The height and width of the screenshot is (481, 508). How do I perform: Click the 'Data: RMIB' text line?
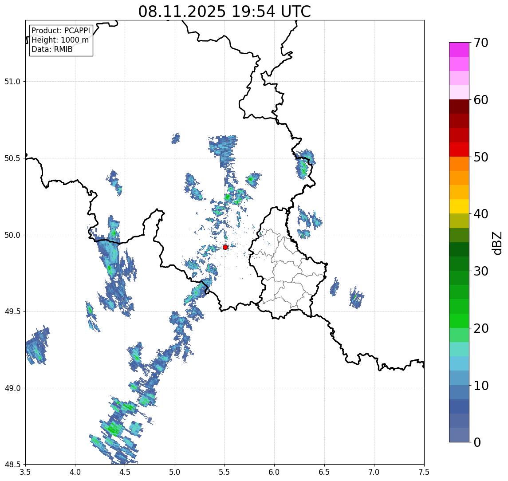click(52, 49)
